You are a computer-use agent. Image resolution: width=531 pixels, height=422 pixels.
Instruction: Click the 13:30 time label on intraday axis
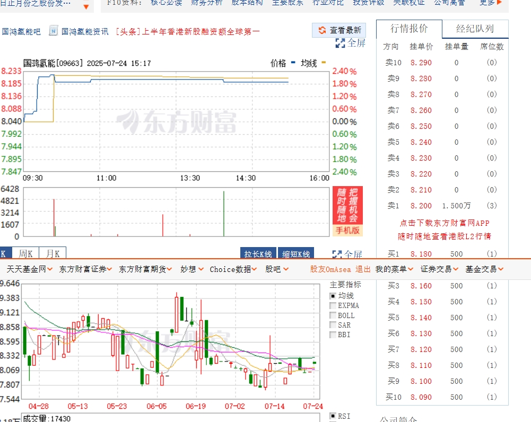pos(190,178)
